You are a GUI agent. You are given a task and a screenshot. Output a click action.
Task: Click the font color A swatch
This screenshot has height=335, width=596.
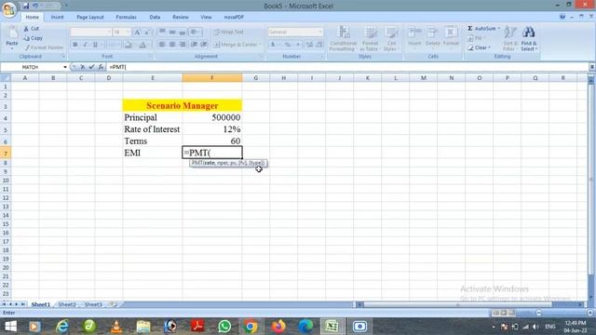pos(142,45)
